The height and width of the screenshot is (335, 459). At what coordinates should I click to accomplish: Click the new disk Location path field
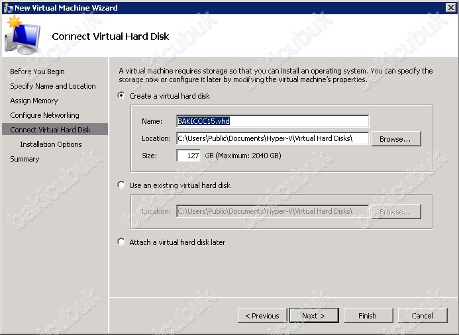tap(272, 138)
